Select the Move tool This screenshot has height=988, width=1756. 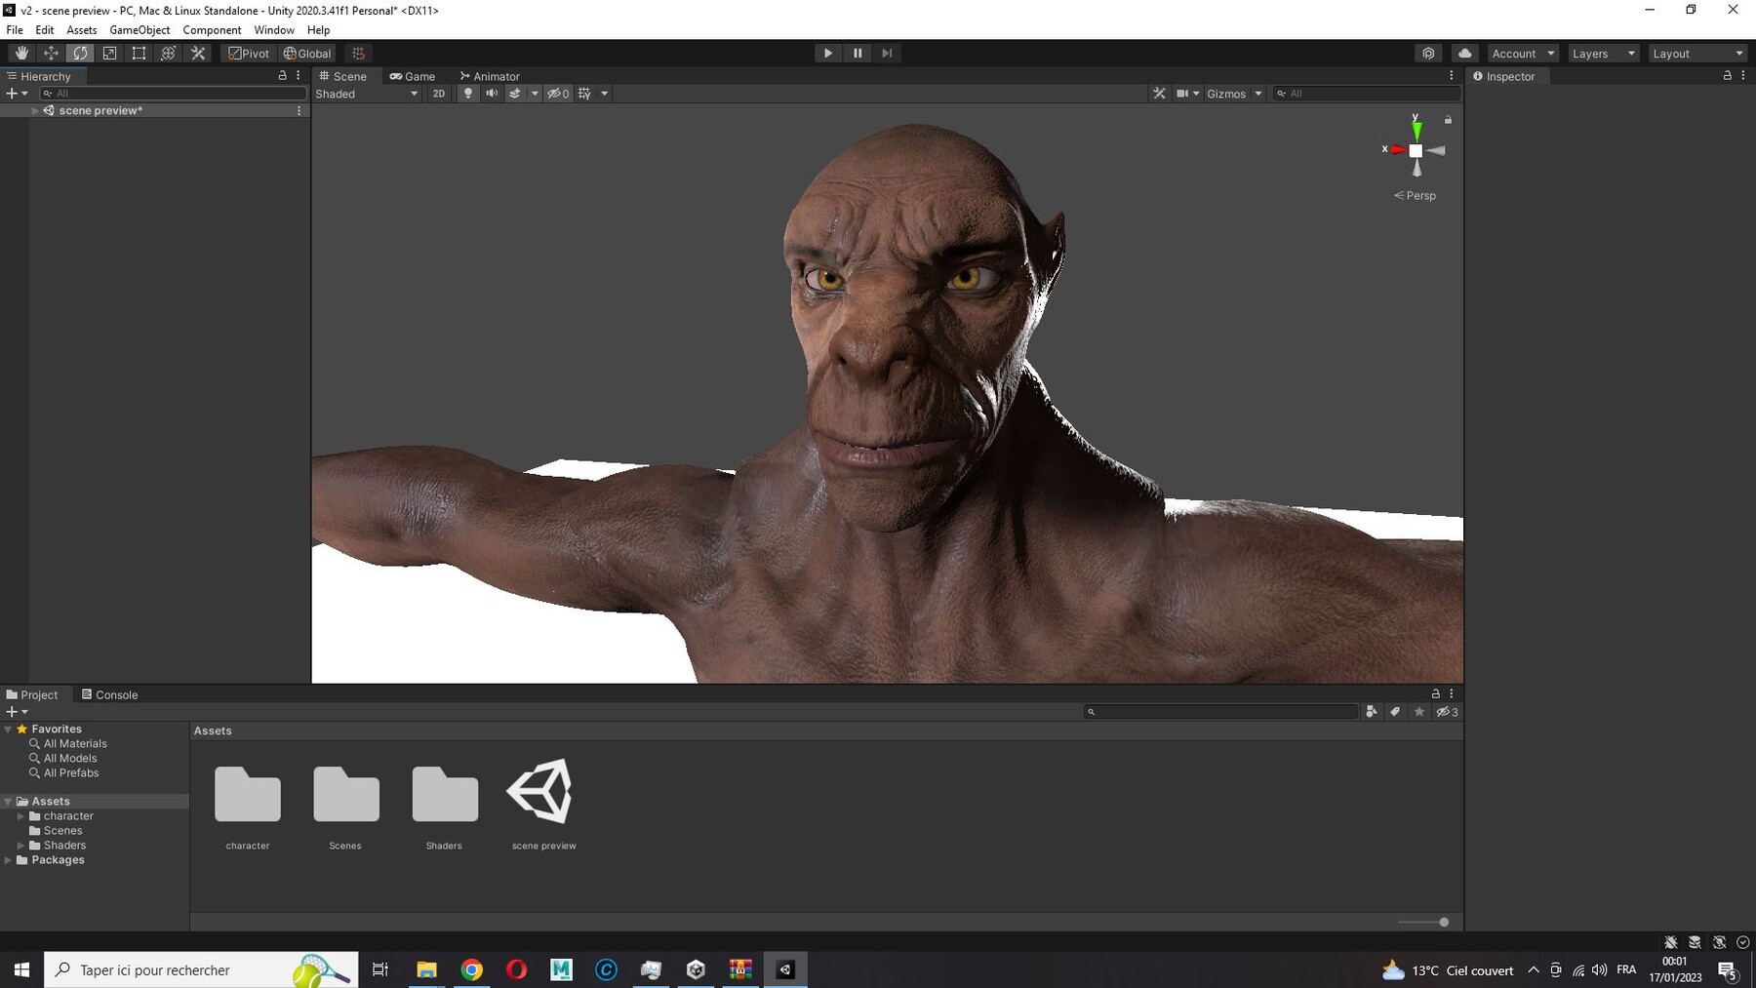[x=51, y=53]
